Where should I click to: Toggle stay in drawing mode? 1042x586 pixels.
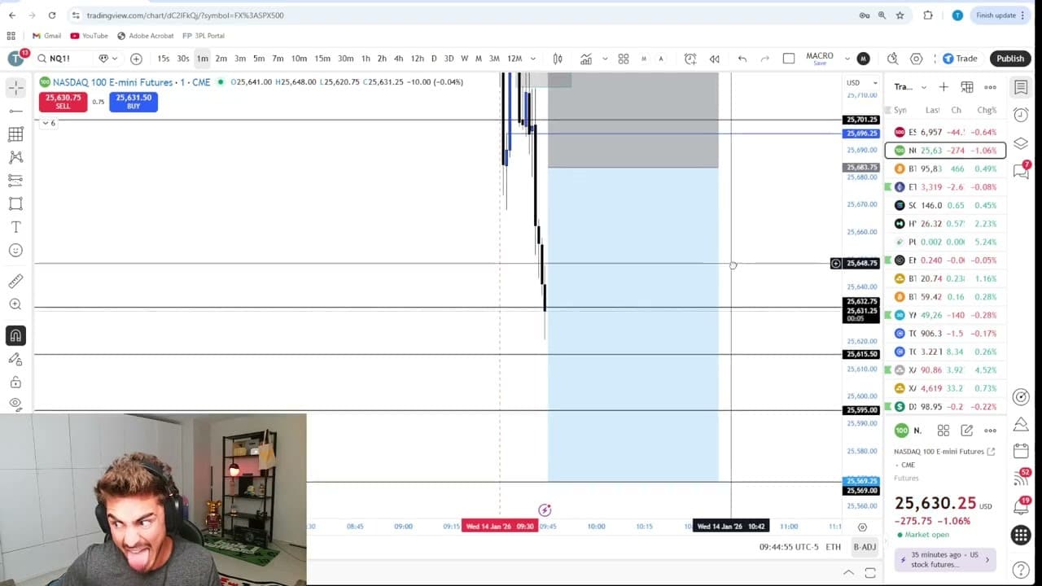[15, 359]
